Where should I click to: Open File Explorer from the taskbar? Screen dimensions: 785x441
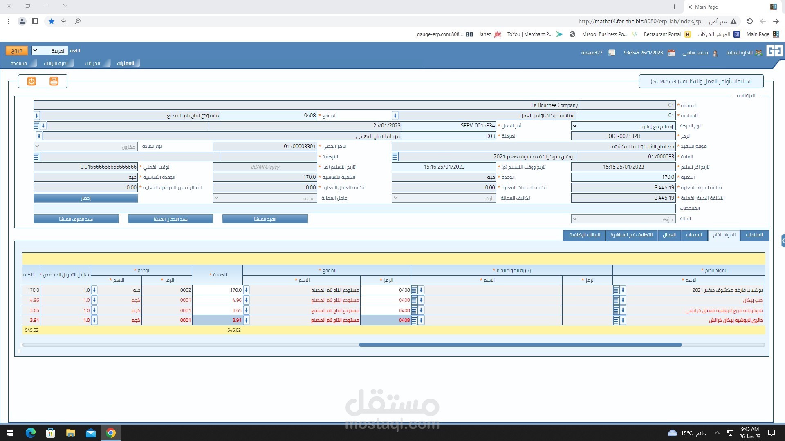pyautogui.click(x=71, y=433)
